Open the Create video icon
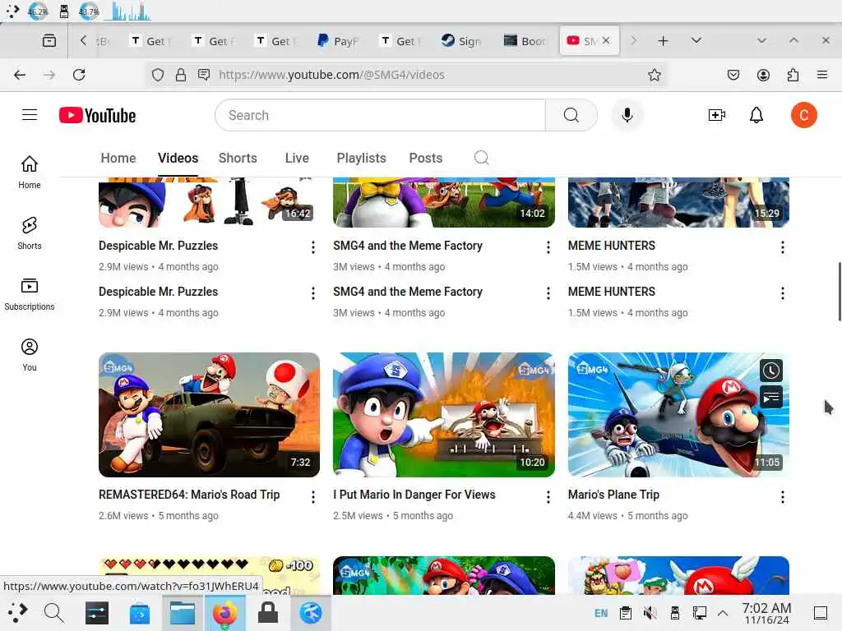Viewport: 842px width, 631px height. [x=716, y=115]
